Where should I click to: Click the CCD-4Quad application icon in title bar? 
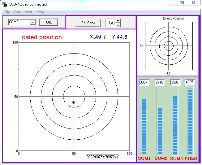point(5,4)
